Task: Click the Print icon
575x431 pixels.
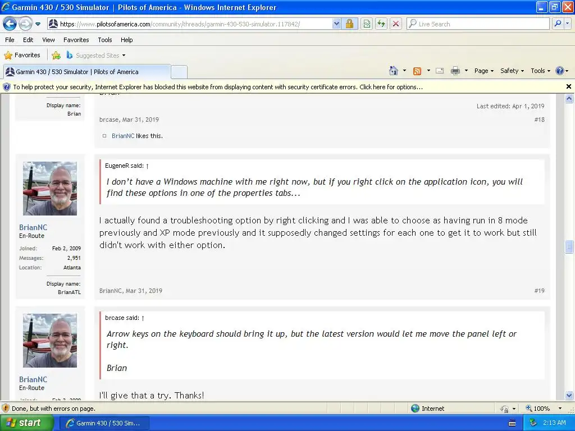Action: click(x=455, y=71)
